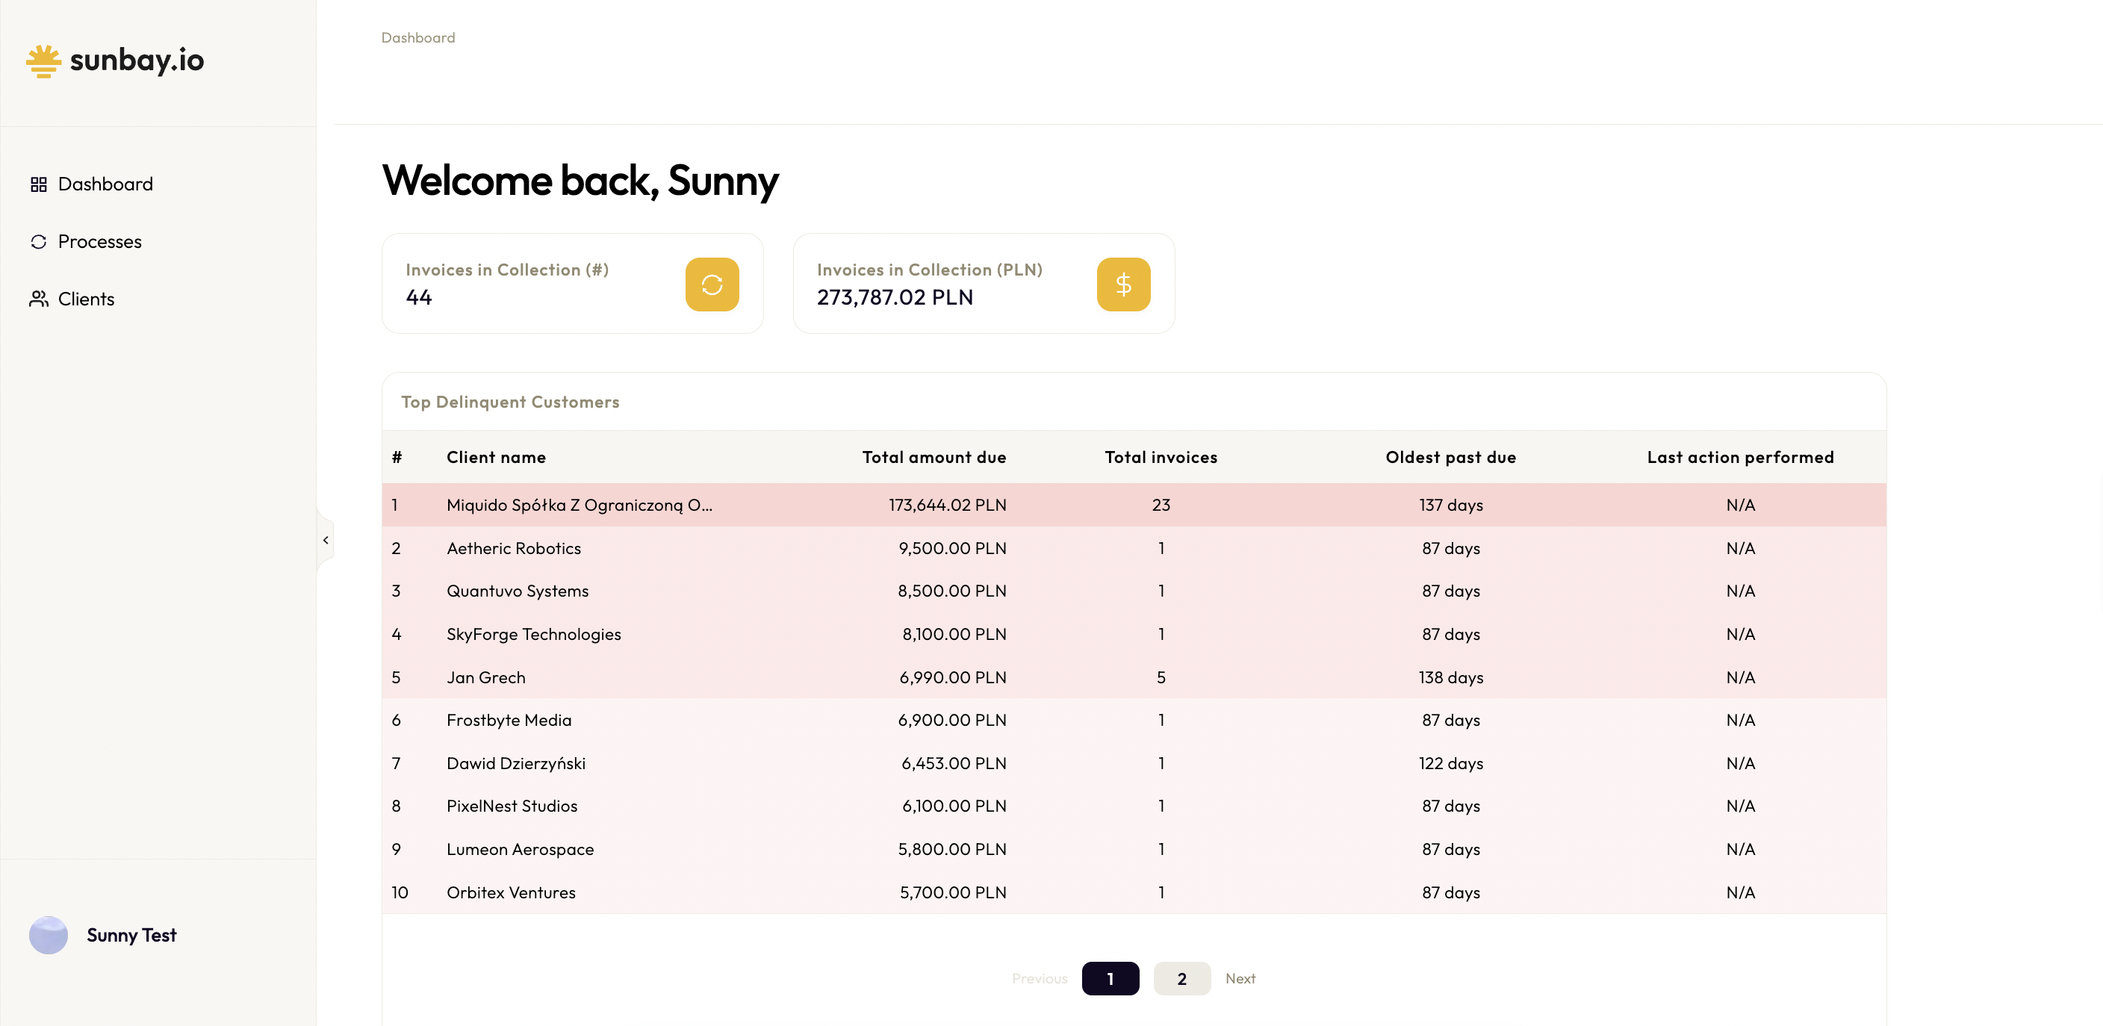Viewport: 2103px width, 1026px height.
Task: Click the Processes circular arrow icon
Action: [38, 242]
